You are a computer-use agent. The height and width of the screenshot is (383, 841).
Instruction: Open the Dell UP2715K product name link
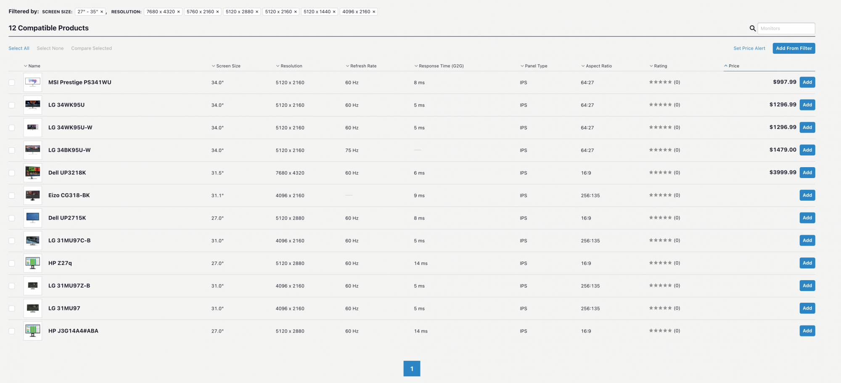pos(67,218)
